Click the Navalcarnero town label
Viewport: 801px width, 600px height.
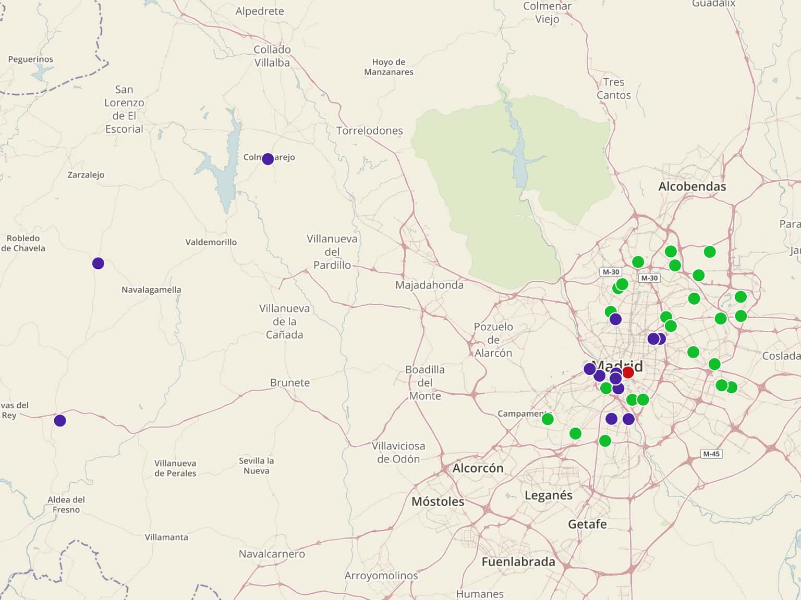coord(272,554)
